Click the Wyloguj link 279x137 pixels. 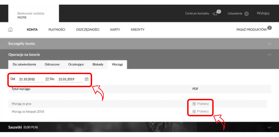[263, 13]
